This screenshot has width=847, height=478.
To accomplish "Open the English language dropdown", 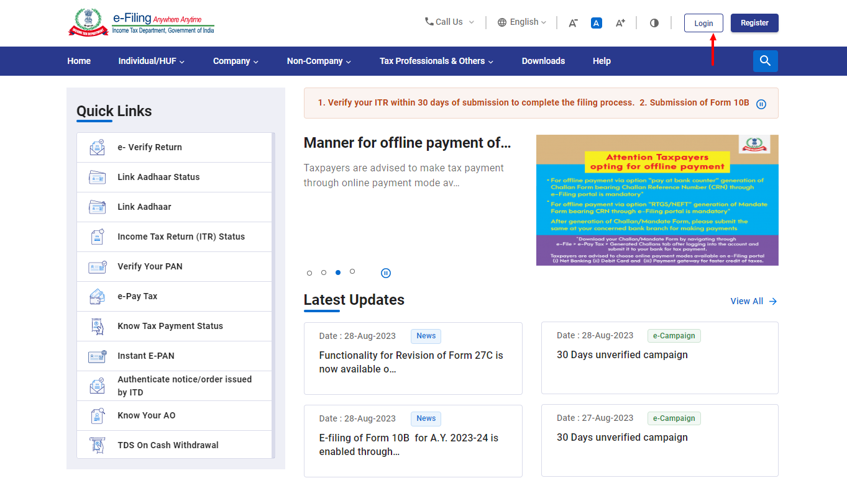I will (x=522, y=22).
